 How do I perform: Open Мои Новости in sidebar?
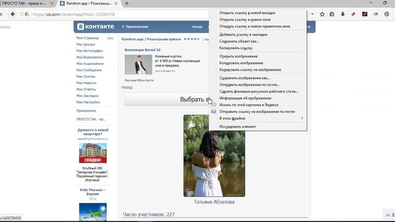(x=86, y=83)
